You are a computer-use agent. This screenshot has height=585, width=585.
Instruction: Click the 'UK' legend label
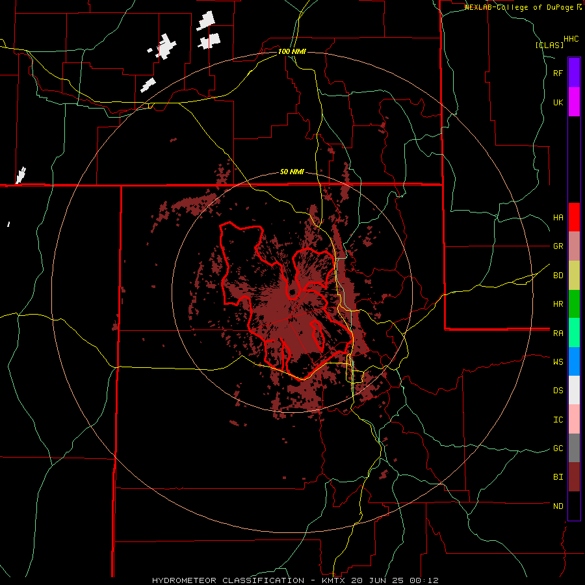coord(558,102)
